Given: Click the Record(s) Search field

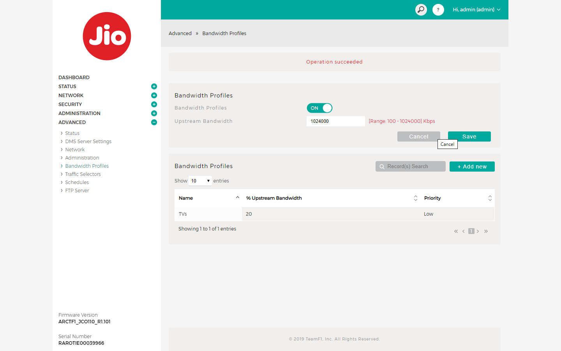Looking at the screenshot, I should pos(411,167).
